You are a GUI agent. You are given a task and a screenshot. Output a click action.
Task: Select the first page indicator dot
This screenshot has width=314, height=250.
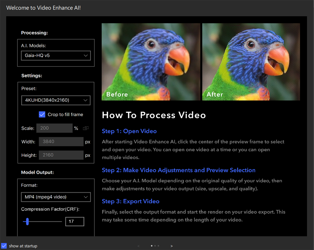(x=152, y=246)
